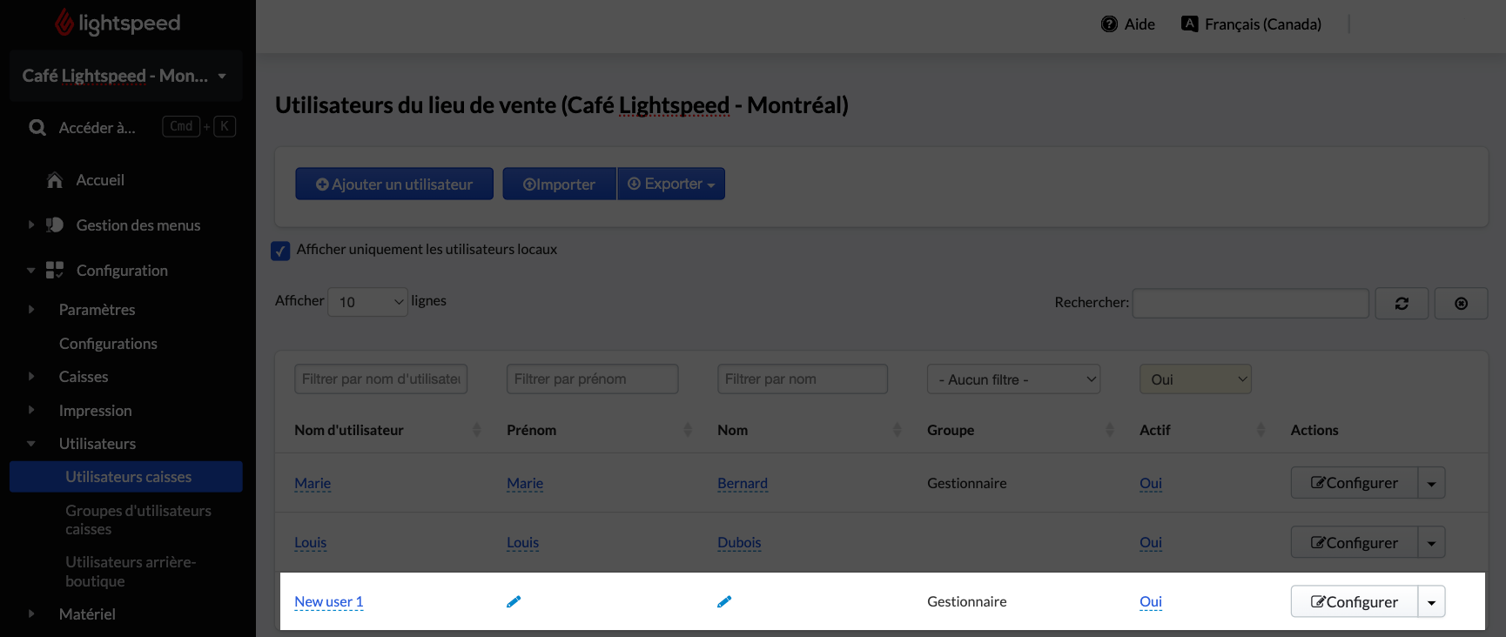Image resolution: width=1506 pixels, height=637 pixels.
Task: Collapse the Utilisateurs submenu
Action: tap(31, 444)
